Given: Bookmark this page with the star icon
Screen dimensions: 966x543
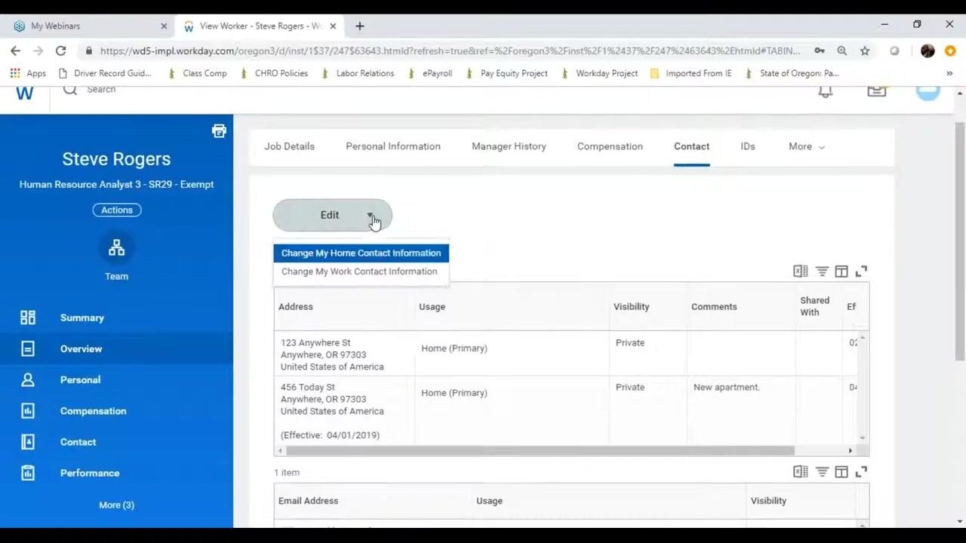Looking at the screenshot, I should click(x=865, y=51).
